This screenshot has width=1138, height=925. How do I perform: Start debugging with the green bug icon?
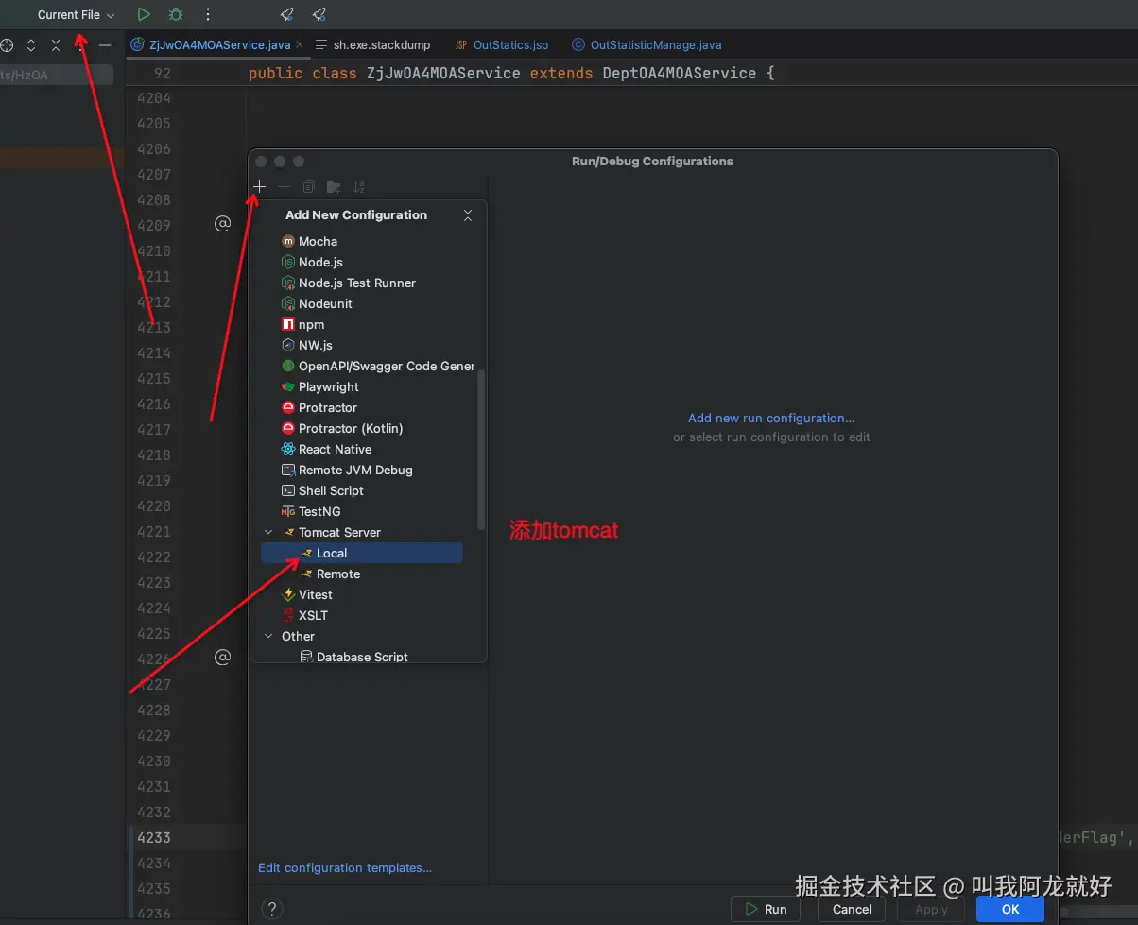point(176,14)
